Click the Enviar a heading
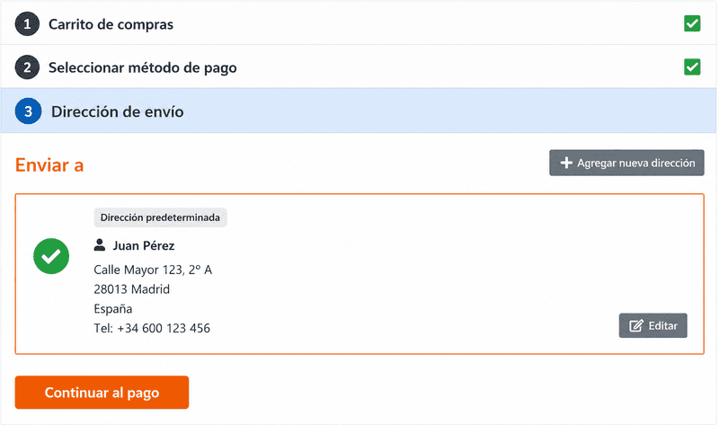 click(49, 165)
